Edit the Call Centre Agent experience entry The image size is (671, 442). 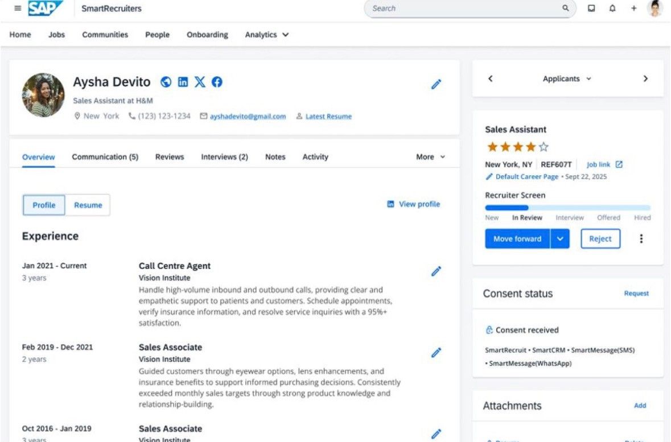tap(435, 271)
